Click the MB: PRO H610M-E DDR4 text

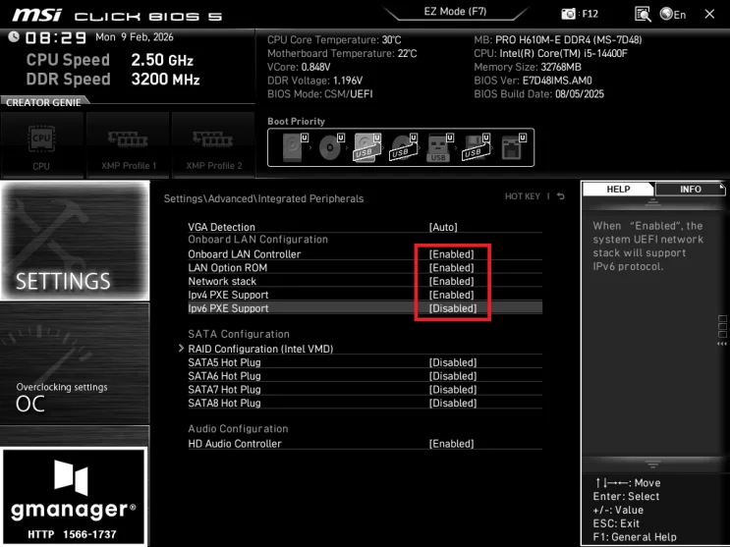pyautogui.click(x=558, y=40)
